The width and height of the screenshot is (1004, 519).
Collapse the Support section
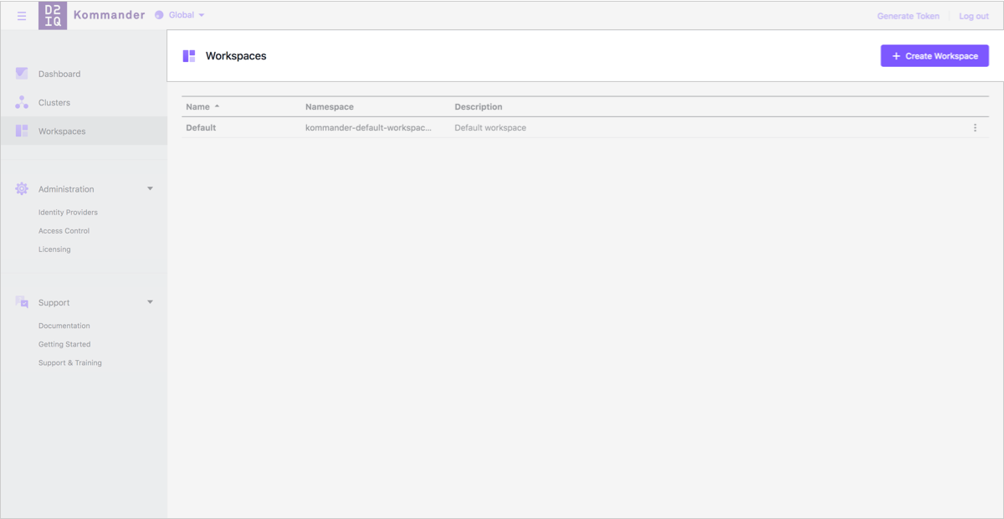coord(151,302)
